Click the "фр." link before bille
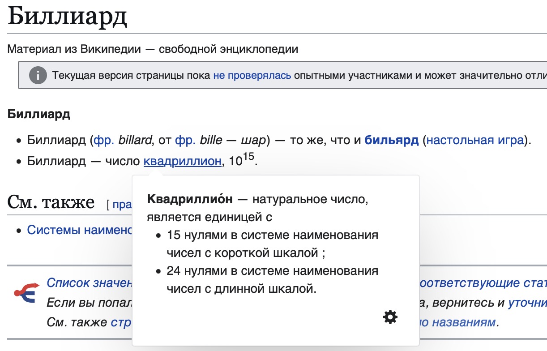 185,140
